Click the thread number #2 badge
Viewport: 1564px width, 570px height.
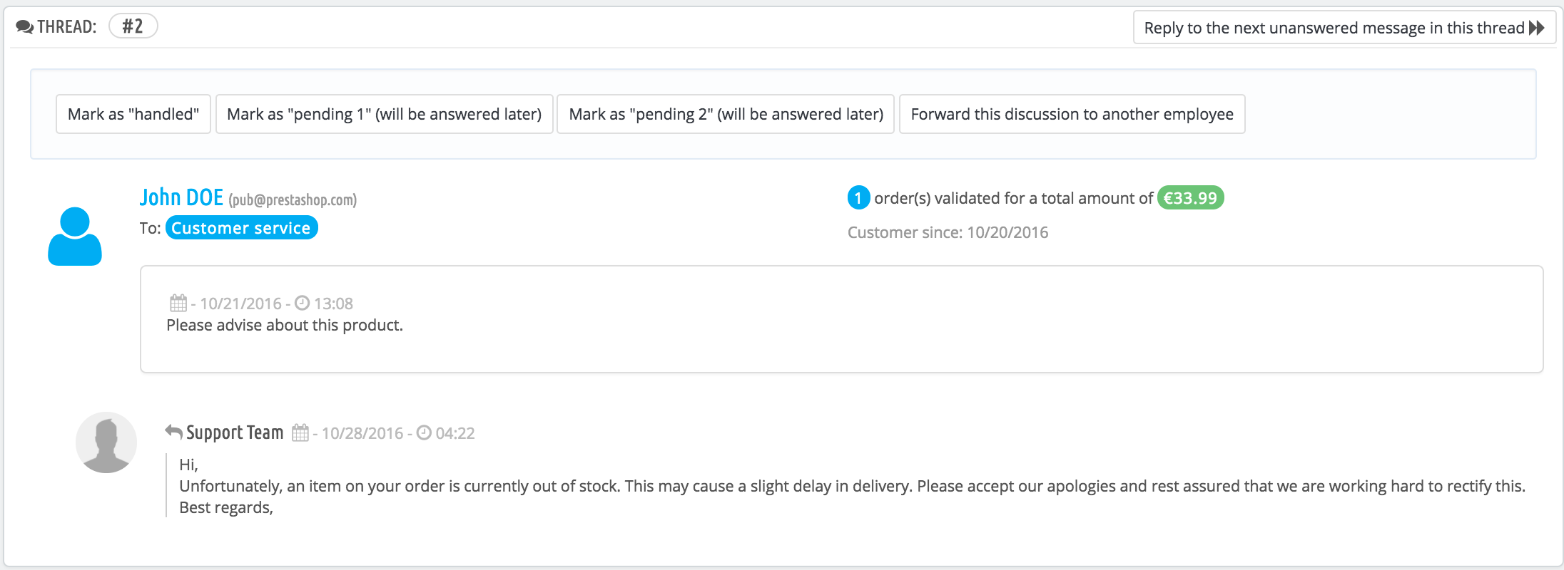[133, 26]
